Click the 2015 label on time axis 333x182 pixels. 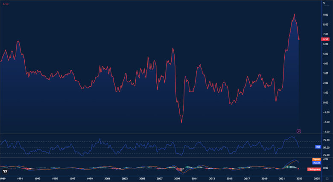pyautogui.click(x=230, y=178)
